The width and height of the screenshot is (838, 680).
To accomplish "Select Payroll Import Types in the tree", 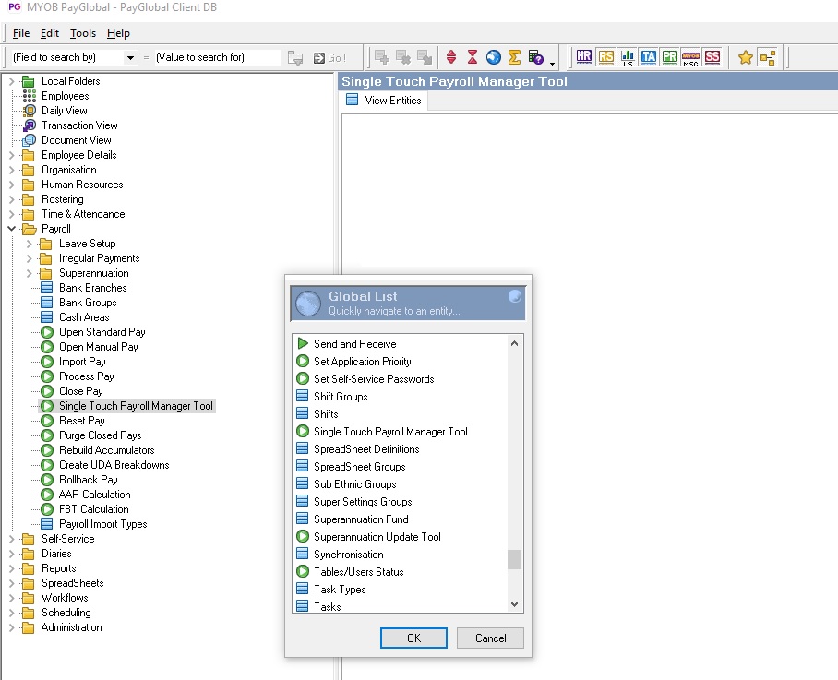I will coord(103,524).
